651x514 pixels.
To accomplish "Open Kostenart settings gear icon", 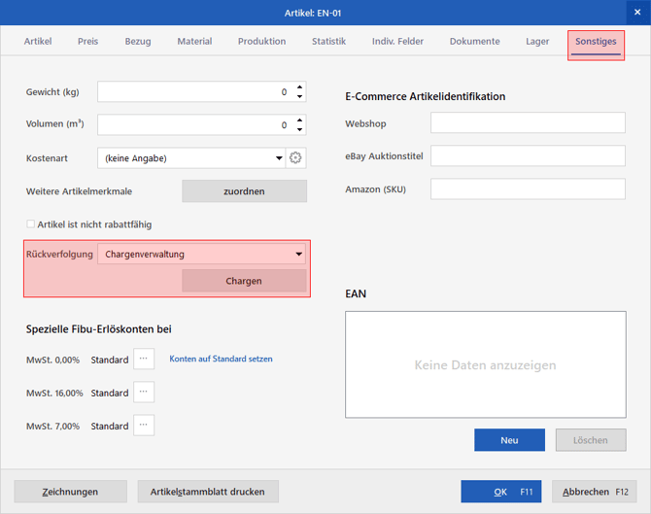I will [295, 157].
